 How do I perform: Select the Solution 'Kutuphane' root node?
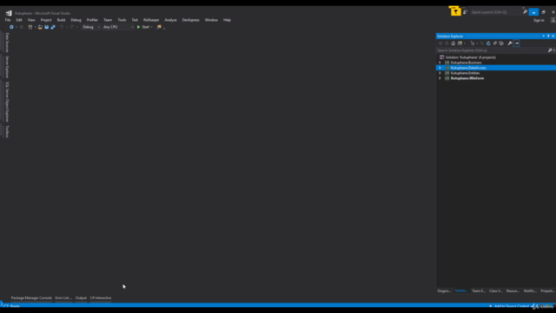pos(470,57)
